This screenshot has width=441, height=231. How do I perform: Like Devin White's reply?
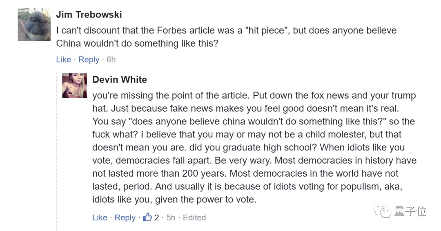pyautogui.click(x=100, y=218)
